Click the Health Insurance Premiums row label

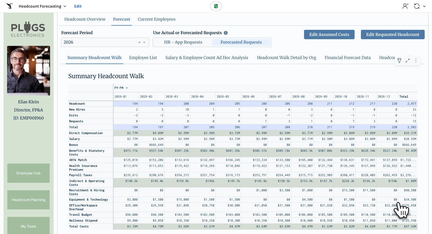point(83,168)
